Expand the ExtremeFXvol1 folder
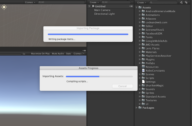Viewport: 192px width, 126px height. click(140, 30)
